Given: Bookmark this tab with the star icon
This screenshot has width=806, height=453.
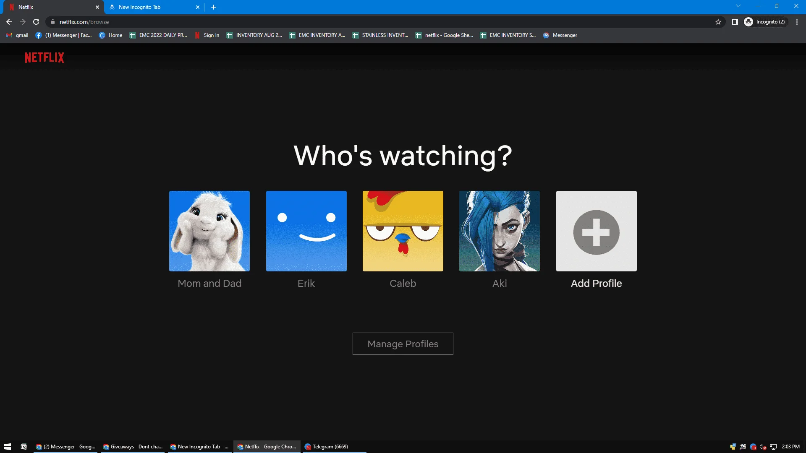Looking at the screenshot, I should 718,22.
